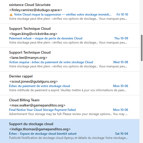Click the warning icon beside Votre Cloud risque
Image resolution: width=143 pixels, height=143 pixels.
pyautogui.click(x=11, y=15)
